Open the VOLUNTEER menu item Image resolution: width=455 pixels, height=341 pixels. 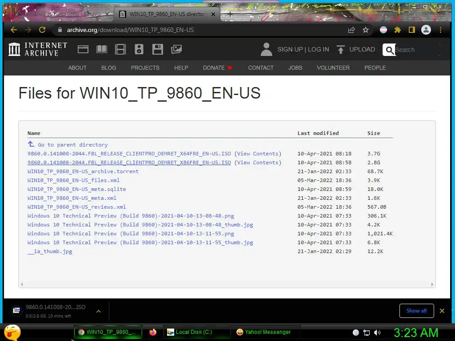coord(333,68)
